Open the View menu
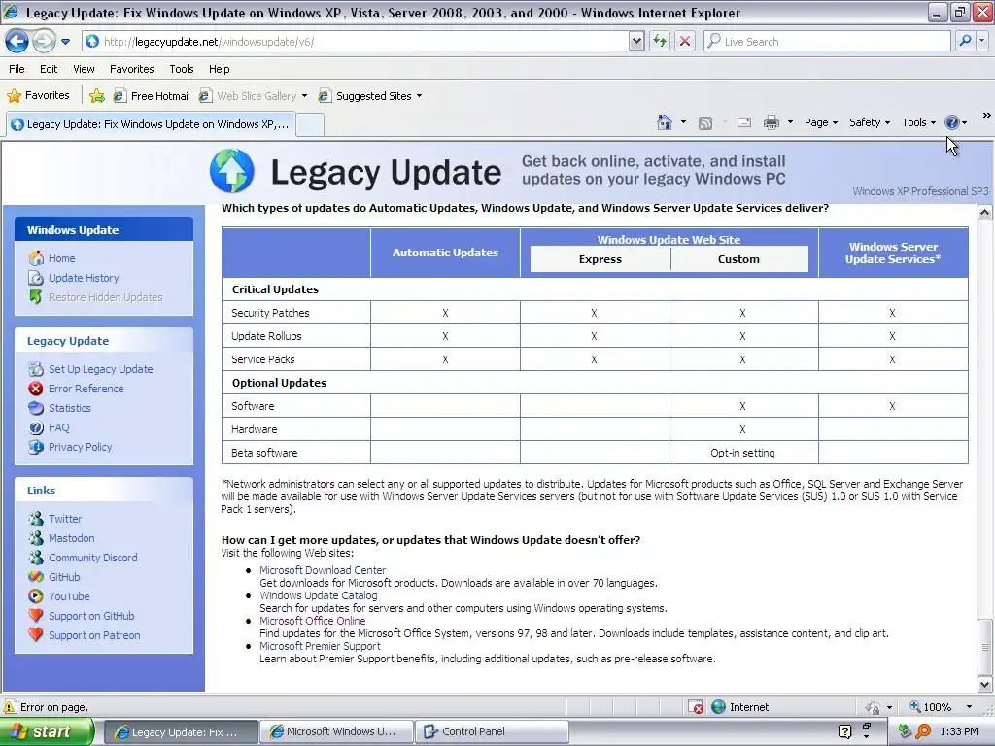995x746 pixels. pos(84,69)
